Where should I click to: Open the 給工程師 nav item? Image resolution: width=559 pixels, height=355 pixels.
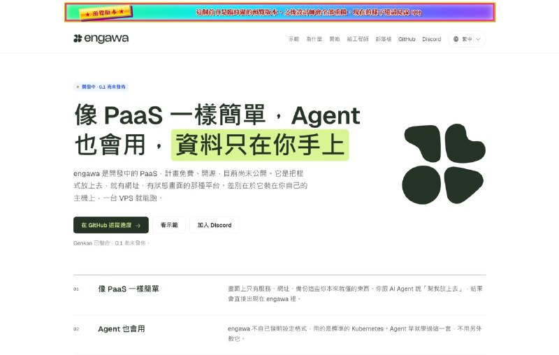(358, 39)
